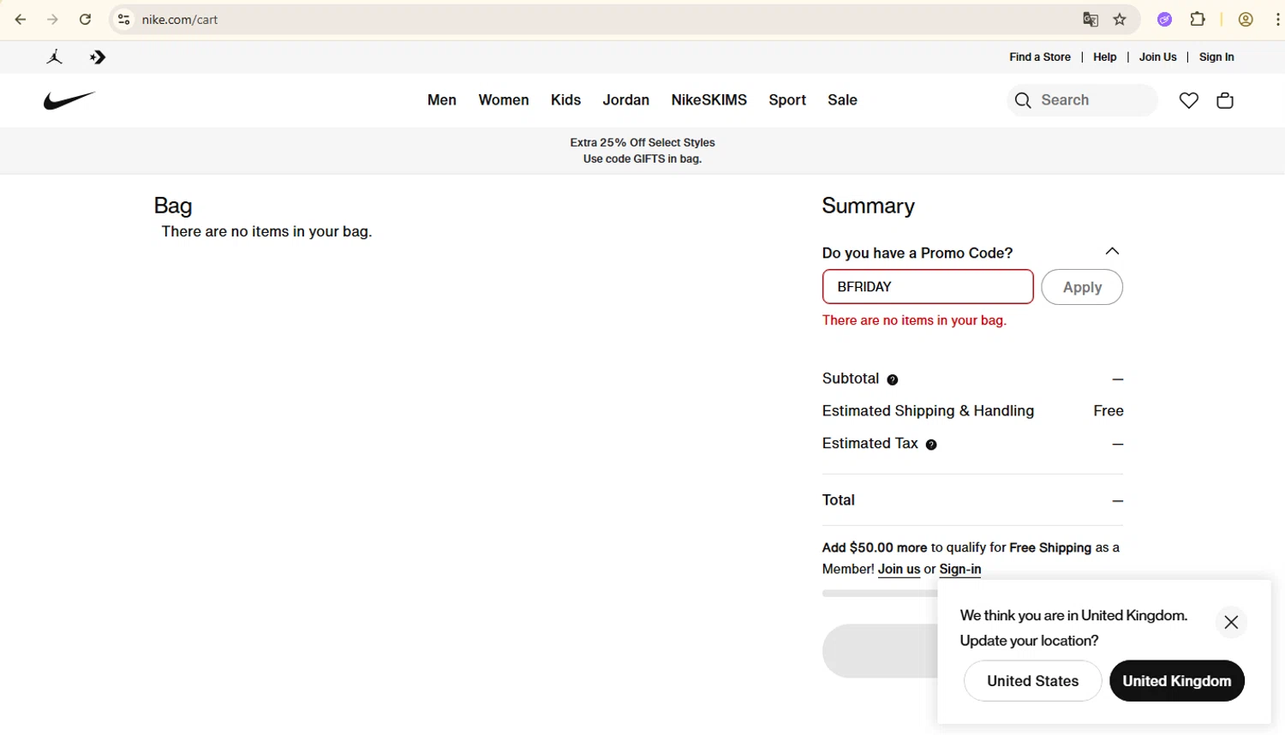Image resolution: width=1285 pixels, height=735 pixels.
Task: Open the Jordan brand logo link
Action: (x=55, y=57)
